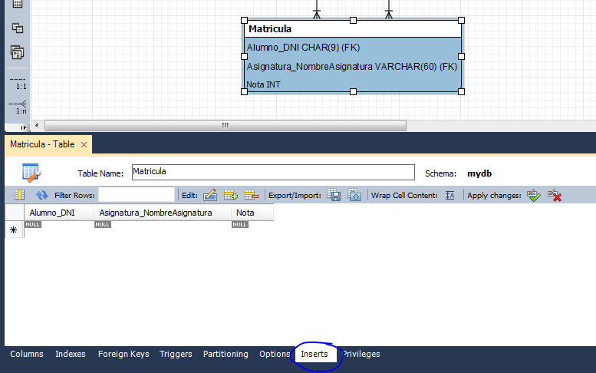
Task: Discard changes with the red X icon
Action: pyautogui.click(x=555, y=196)
